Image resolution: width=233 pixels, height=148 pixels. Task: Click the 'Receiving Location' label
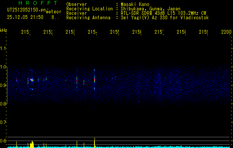90,9
